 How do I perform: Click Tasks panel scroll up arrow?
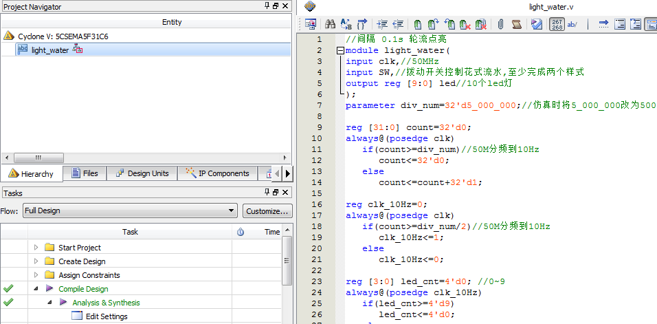pyautogui.click(x=287, y=230)
